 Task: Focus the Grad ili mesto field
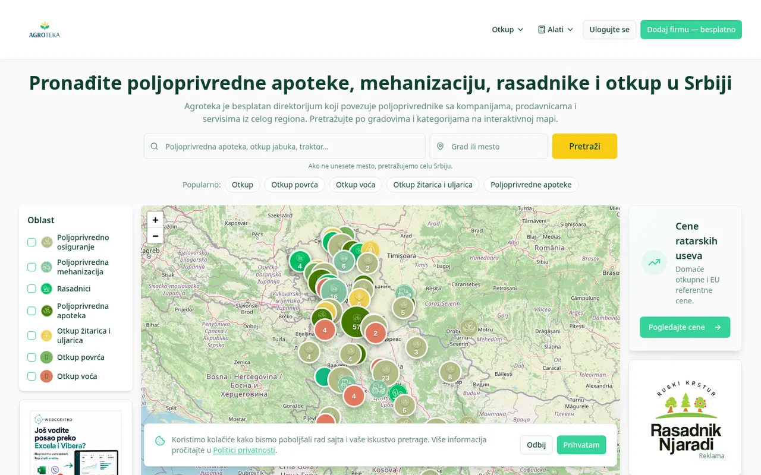[x=489, y=146]
